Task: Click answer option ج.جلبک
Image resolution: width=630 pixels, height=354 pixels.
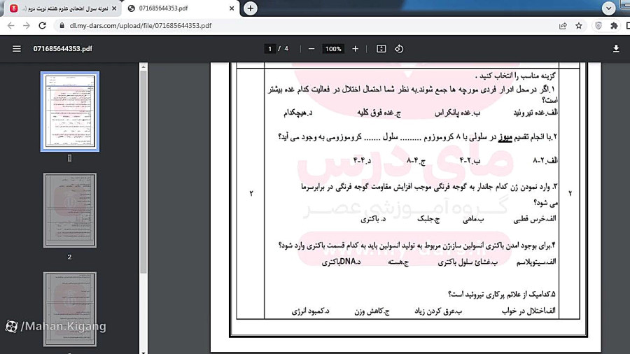Action: [x=428, y=219]
